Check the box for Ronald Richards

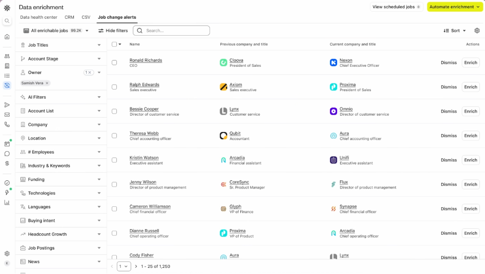(x=114, y=63)
